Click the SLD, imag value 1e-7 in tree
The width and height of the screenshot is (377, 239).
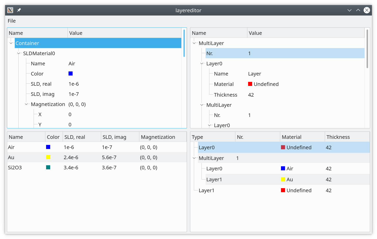click(74, 94)
